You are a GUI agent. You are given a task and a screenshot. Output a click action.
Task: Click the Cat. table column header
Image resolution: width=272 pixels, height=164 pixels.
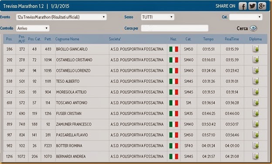click(x=188, y=39)
